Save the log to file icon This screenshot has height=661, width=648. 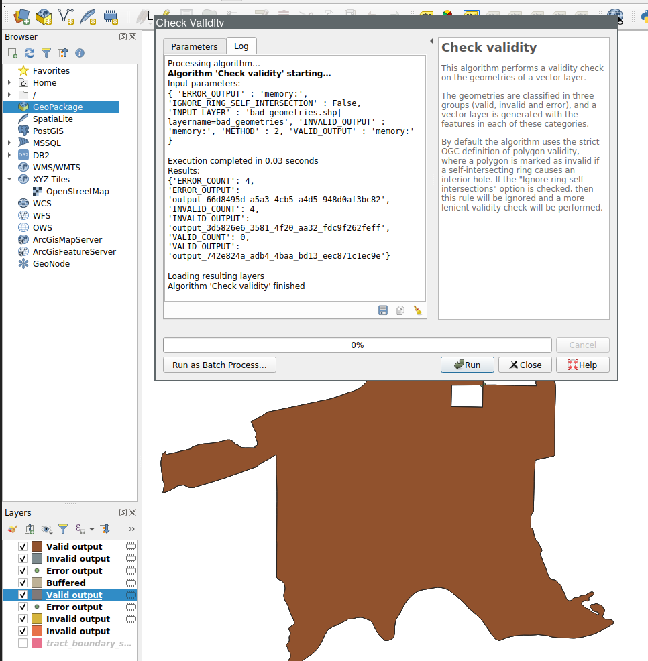[383, 310]
